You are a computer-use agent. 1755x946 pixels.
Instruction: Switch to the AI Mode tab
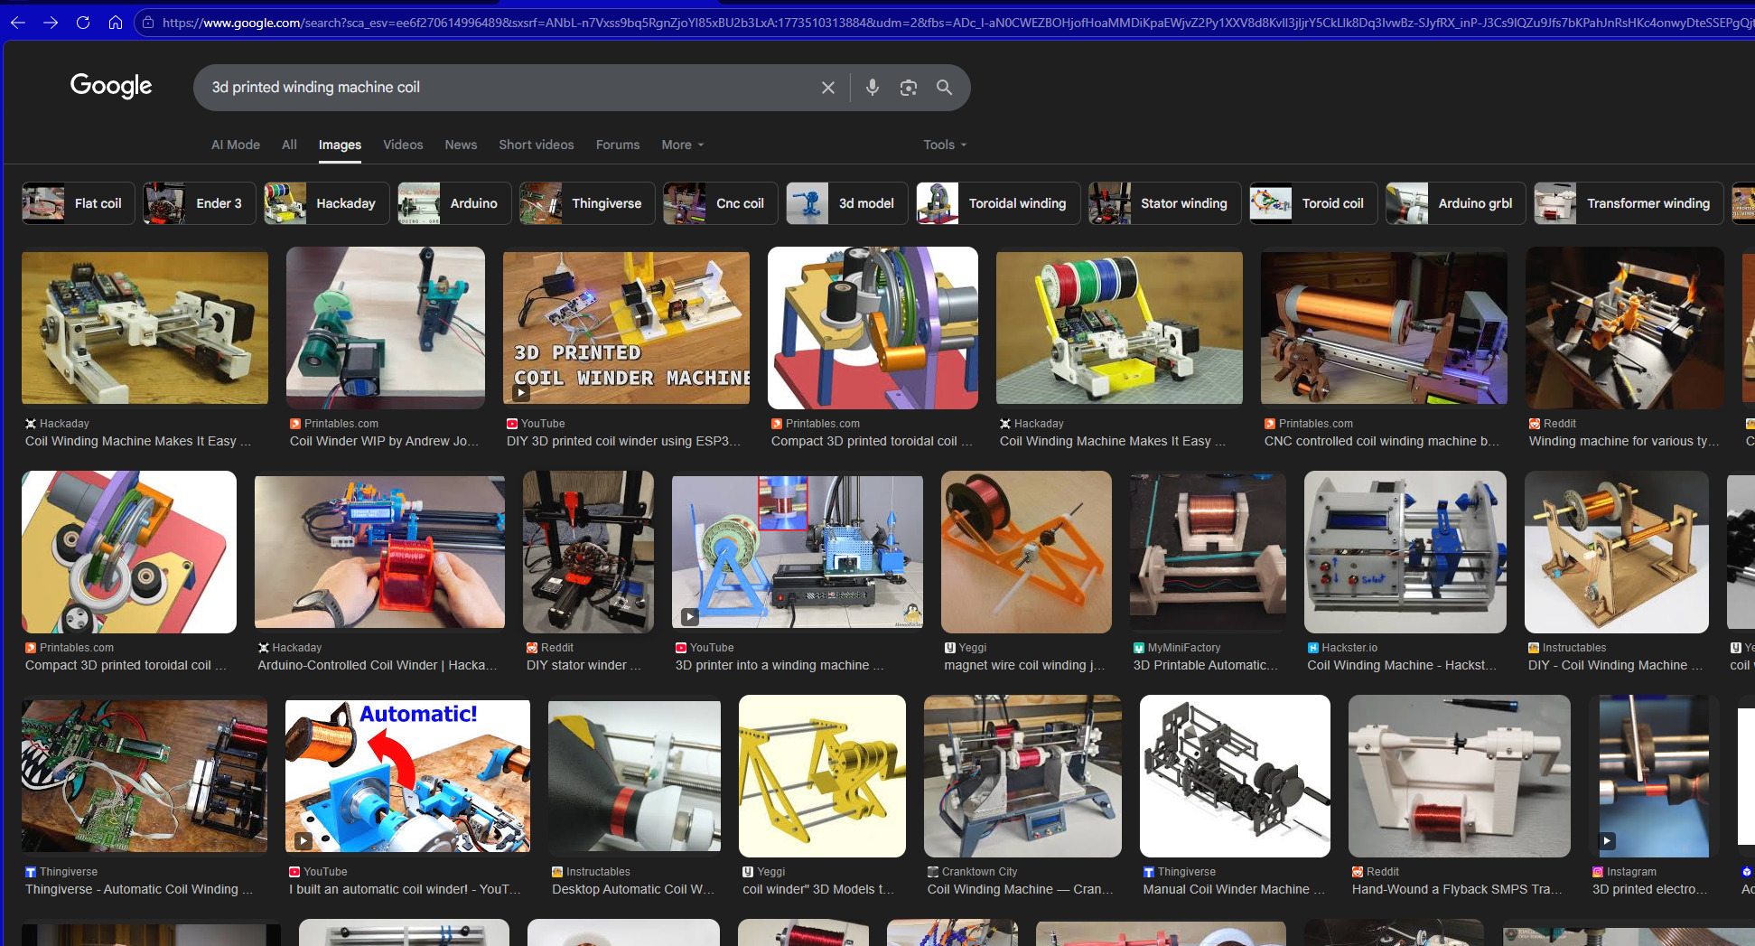(x=235, y=145)
